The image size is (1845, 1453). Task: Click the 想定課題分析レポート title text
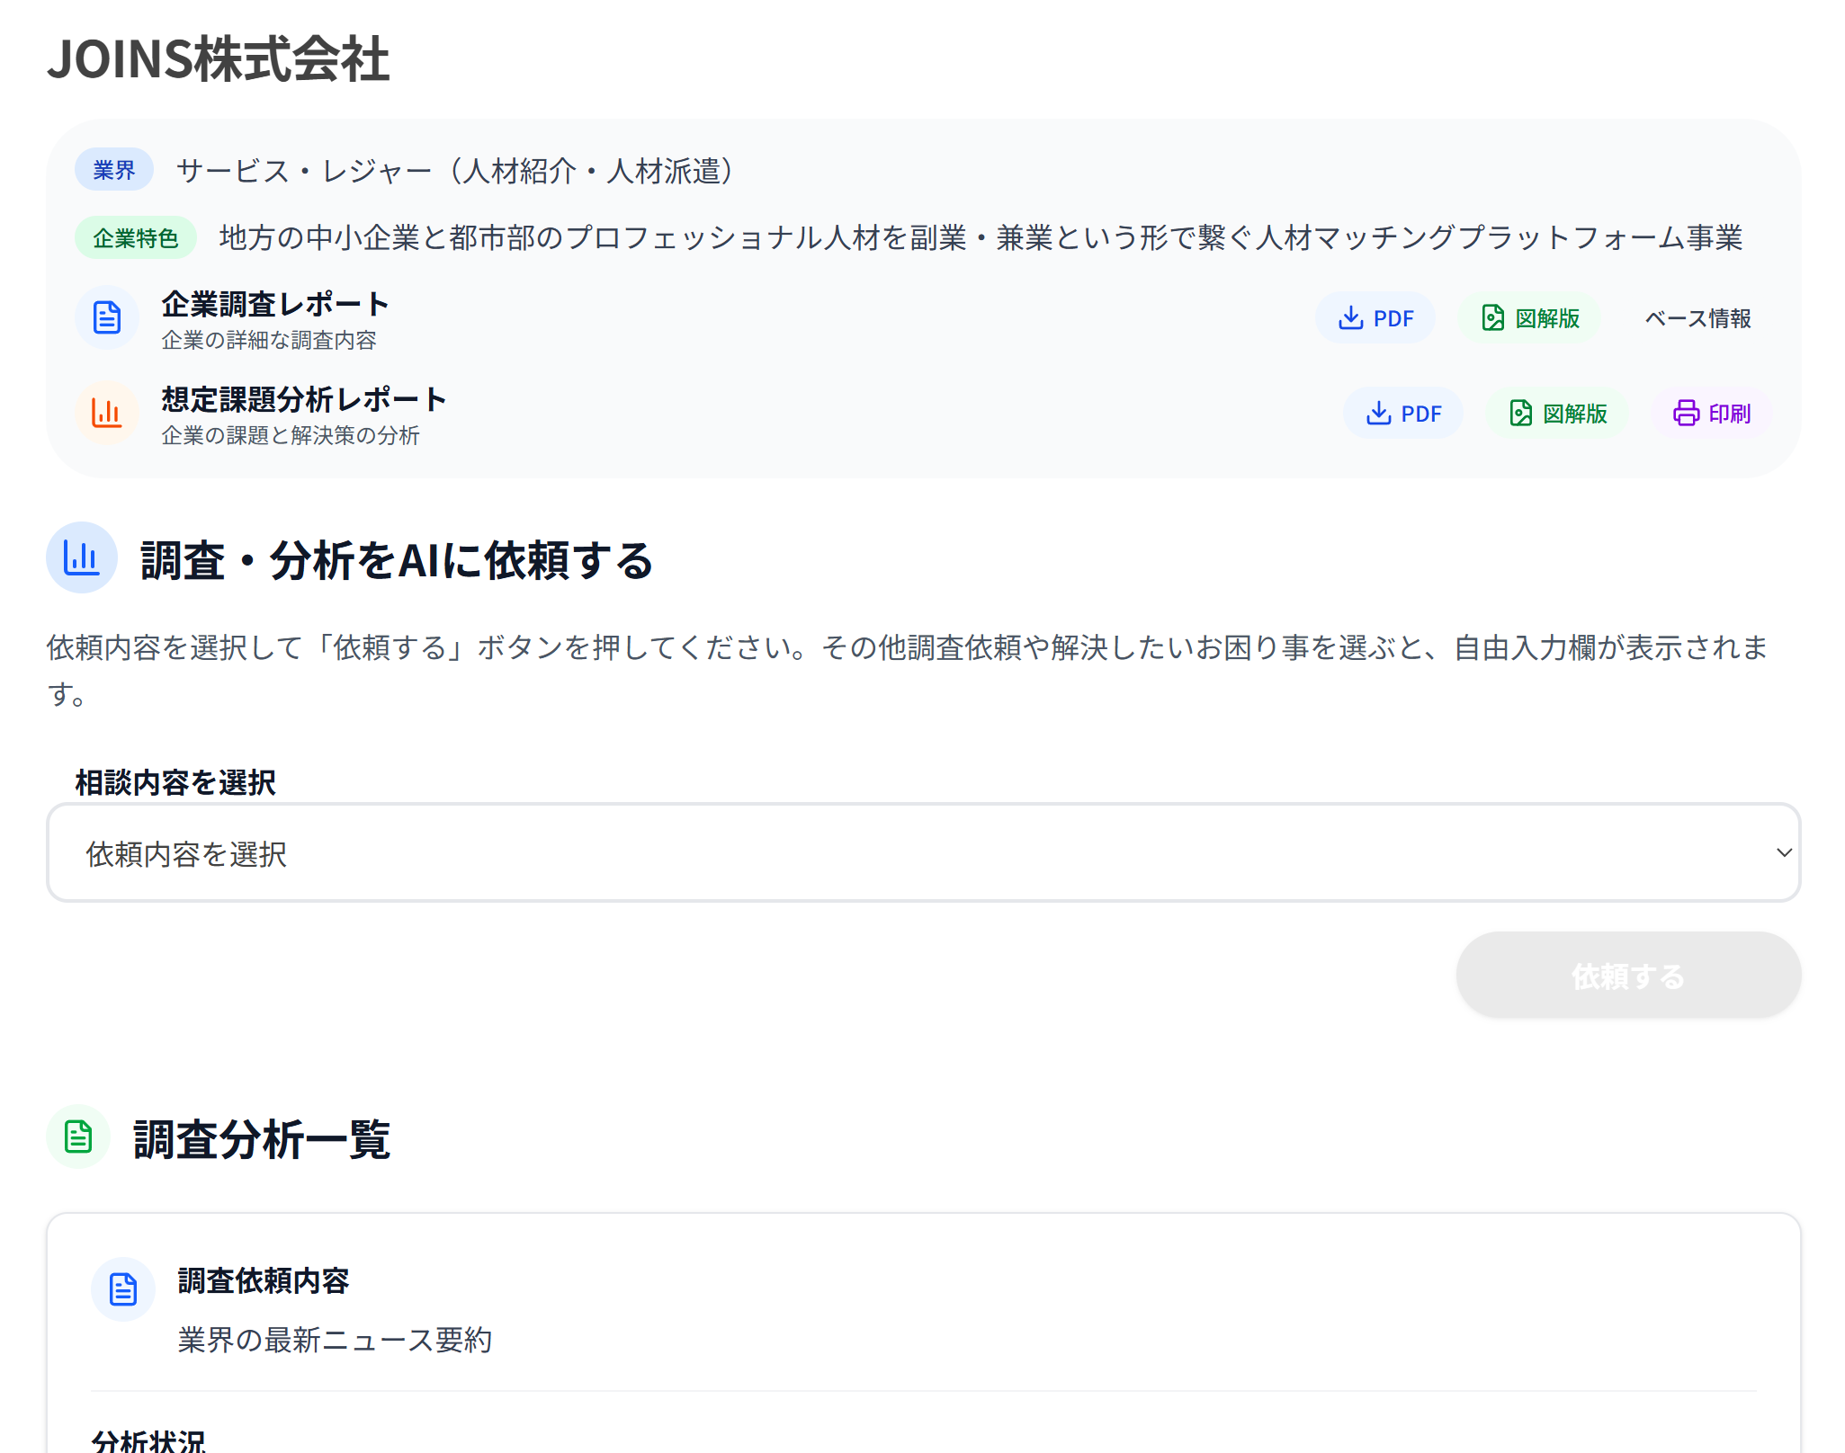[304, 400]
